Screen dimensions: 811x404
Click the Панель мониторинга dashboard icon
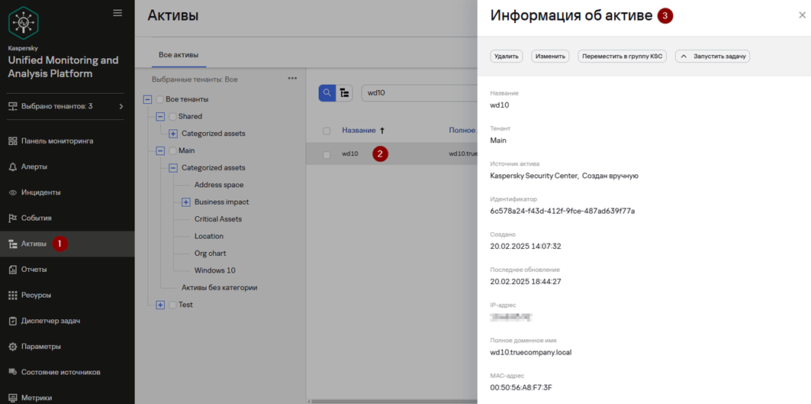click(13, 141)
